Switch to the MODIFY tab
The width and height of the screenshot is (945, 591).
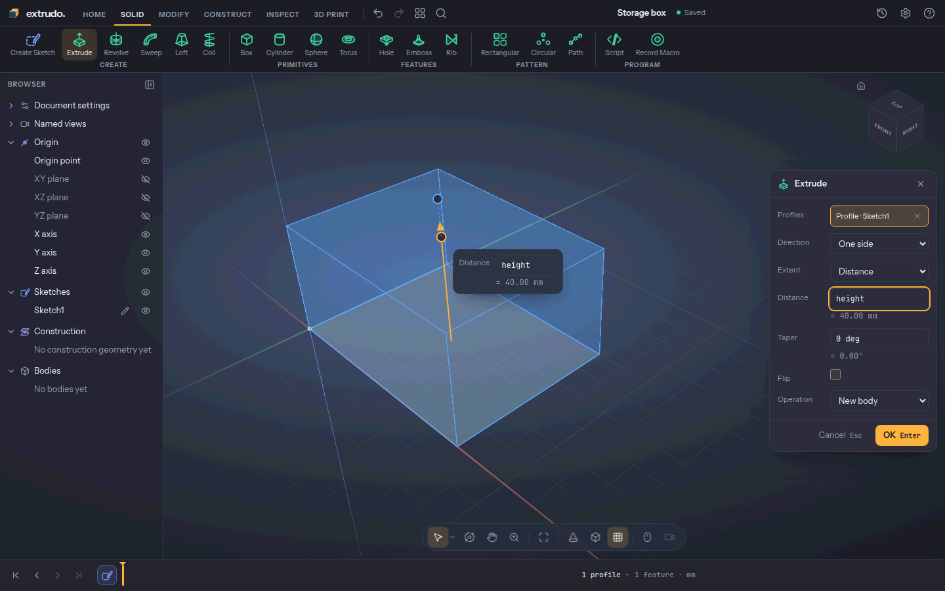click(174, 14)
